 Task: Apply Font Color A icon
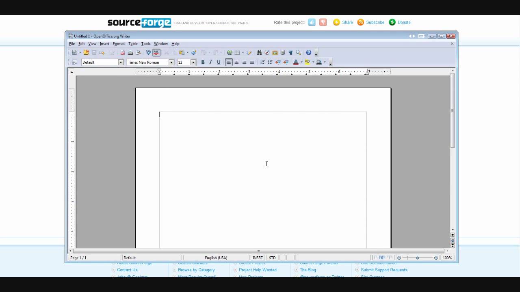(x=296, y=62)
